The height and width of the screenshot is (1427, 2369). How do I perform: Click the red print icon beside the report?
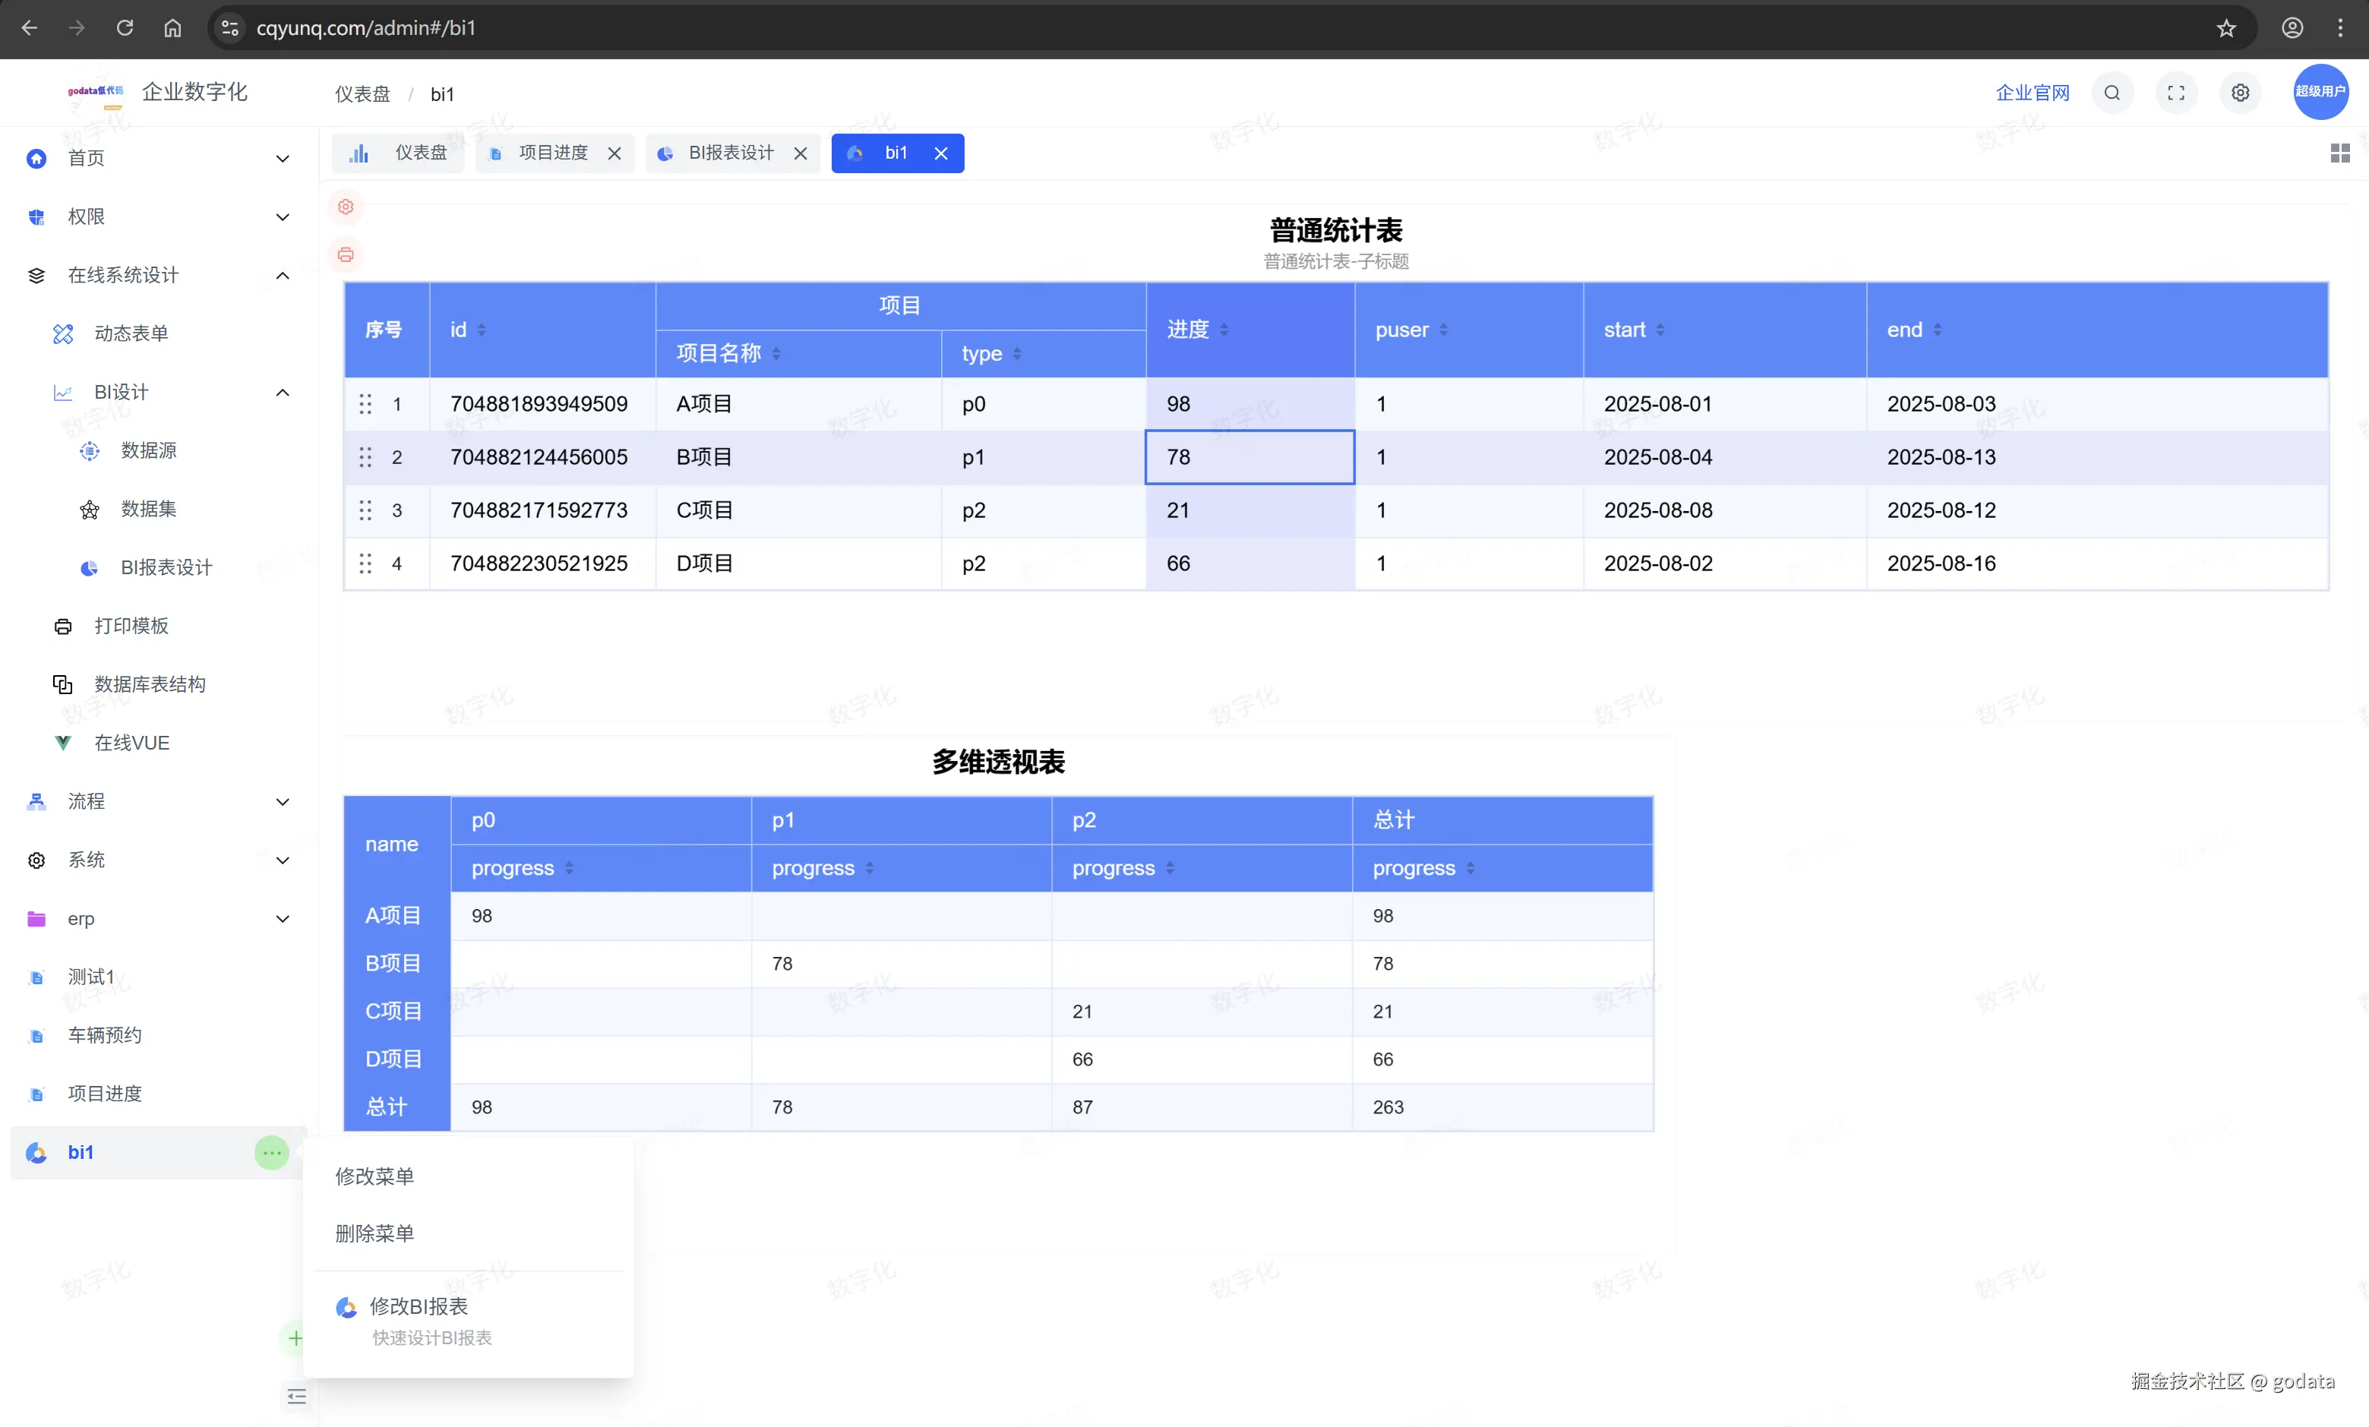tap(345, 255)
